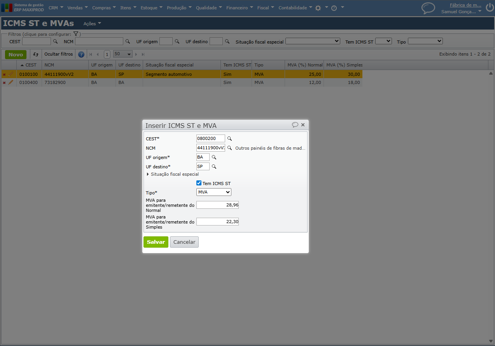Click Ocultar filtros button

tap(58, 54)
